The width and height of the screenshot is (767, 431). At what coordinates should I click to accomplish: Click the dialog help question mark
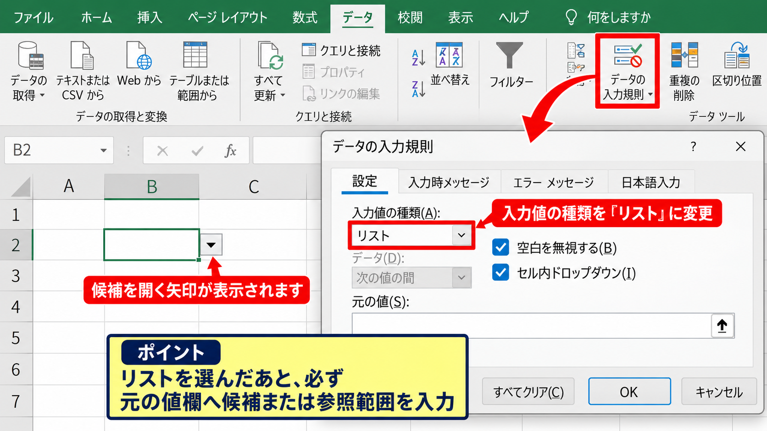tap(693, 147)
